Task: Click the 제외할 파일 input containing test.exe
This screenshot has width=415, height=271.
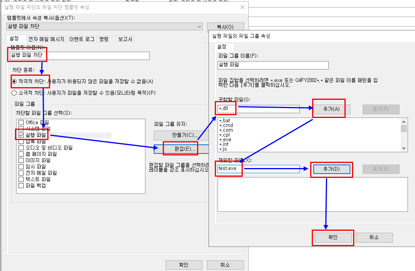Action: pyautogui.click(x=259, y=169)
